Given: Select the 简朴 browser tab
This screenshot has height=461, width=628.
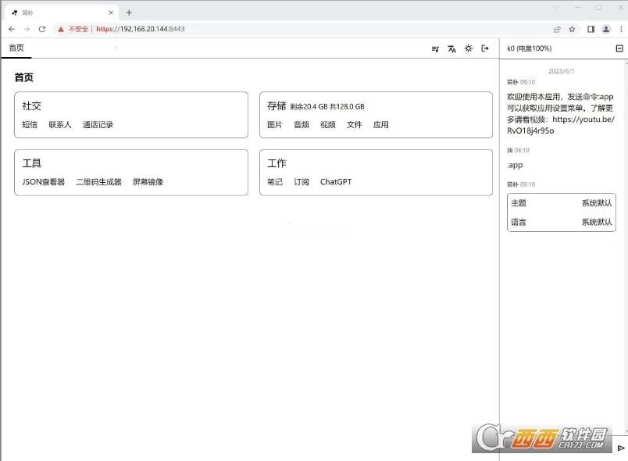Looking at the screenshot, I should coord(27,12).
